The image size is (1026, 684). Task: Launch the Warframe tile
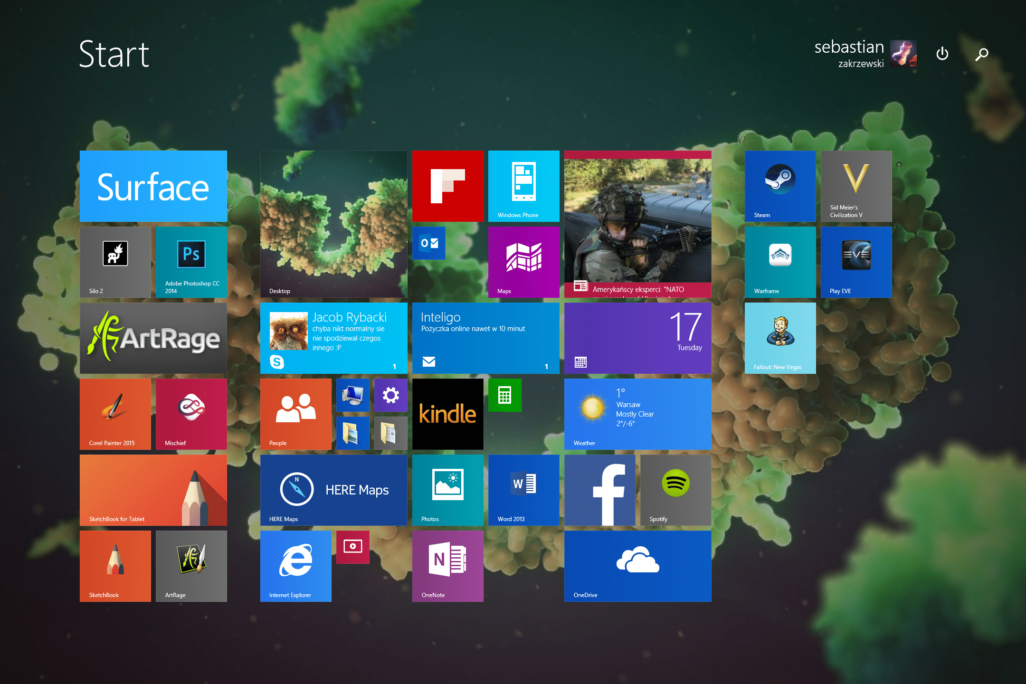780,262
